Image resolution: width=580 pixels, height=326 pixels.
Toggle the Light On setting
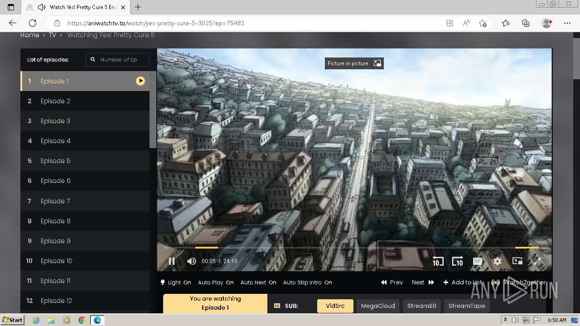[x=176, y=283]
